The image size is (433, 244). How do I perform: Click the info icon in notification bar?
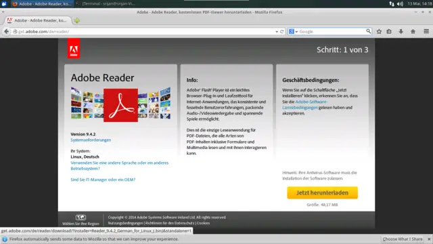pos(5,239)
